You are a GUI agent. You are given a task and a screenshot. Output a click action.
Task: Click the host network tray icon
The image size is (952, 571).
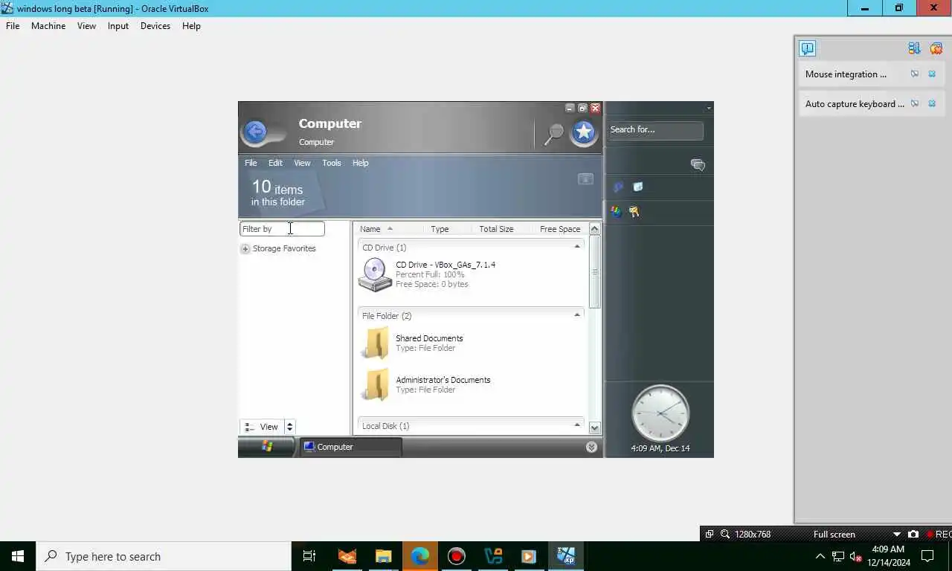click(837, 556)
